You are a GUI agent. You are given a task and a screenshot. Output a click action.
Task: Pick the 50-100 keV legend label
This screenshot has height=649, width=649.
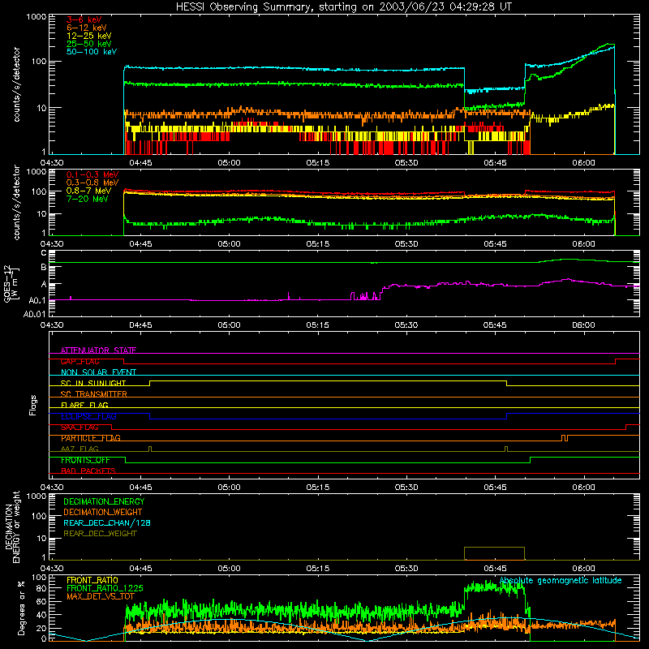92,52
